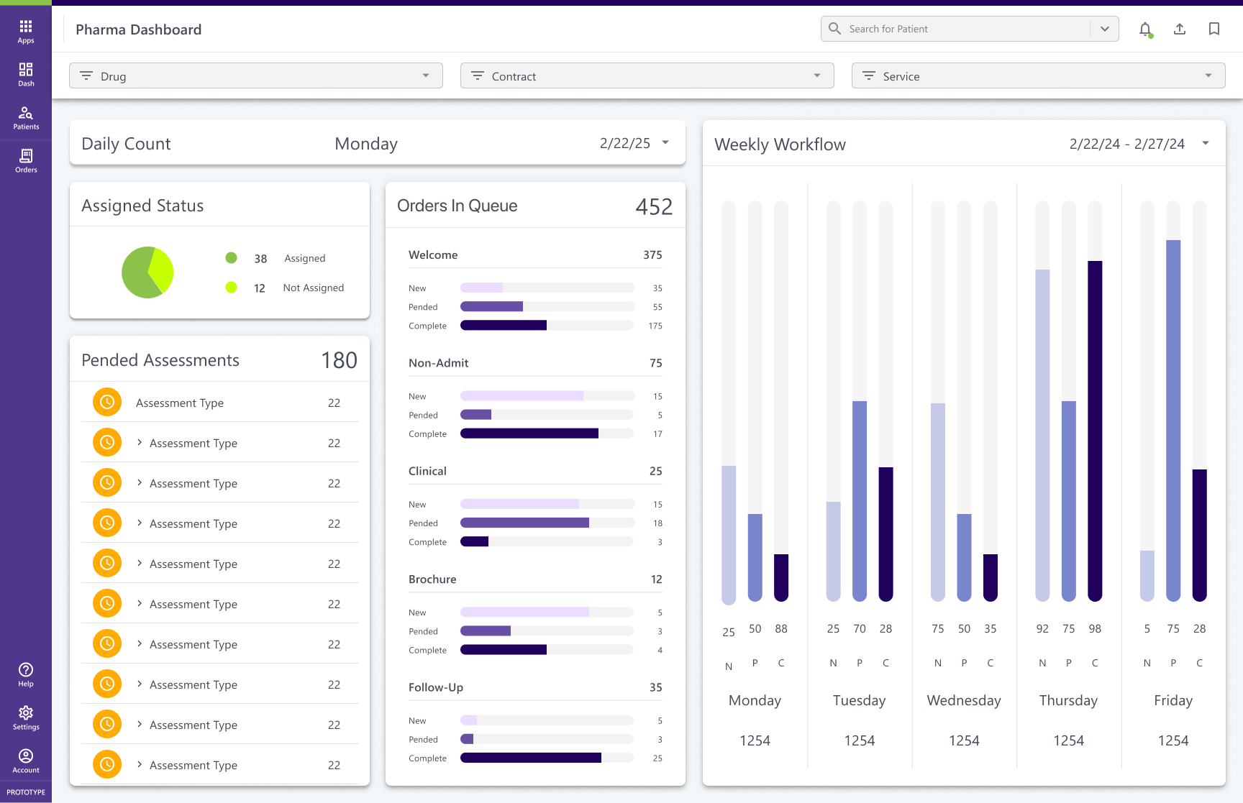Screen dimensions: 1243x803
Task: Click the notifications bell icon
Action: (1145, 29)
